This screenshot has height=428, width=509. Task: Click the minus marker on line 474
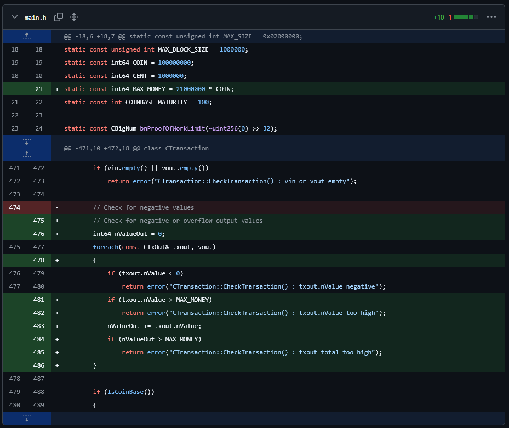pos(57,207)
